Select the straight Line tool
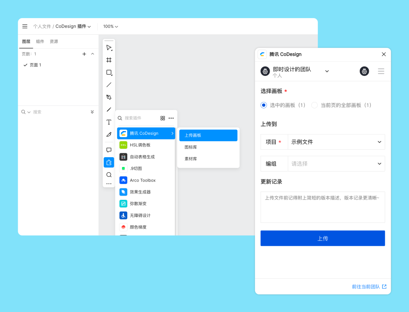This screenshot has height=312, width=409. click(109, 85)
